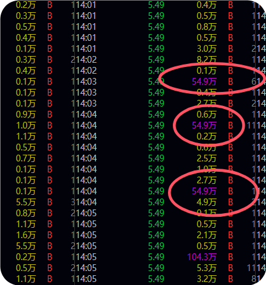The width and height of the screenshot is (266, 285).
Task: Select the 2.1万 volume entry
Action: point(206,235)
